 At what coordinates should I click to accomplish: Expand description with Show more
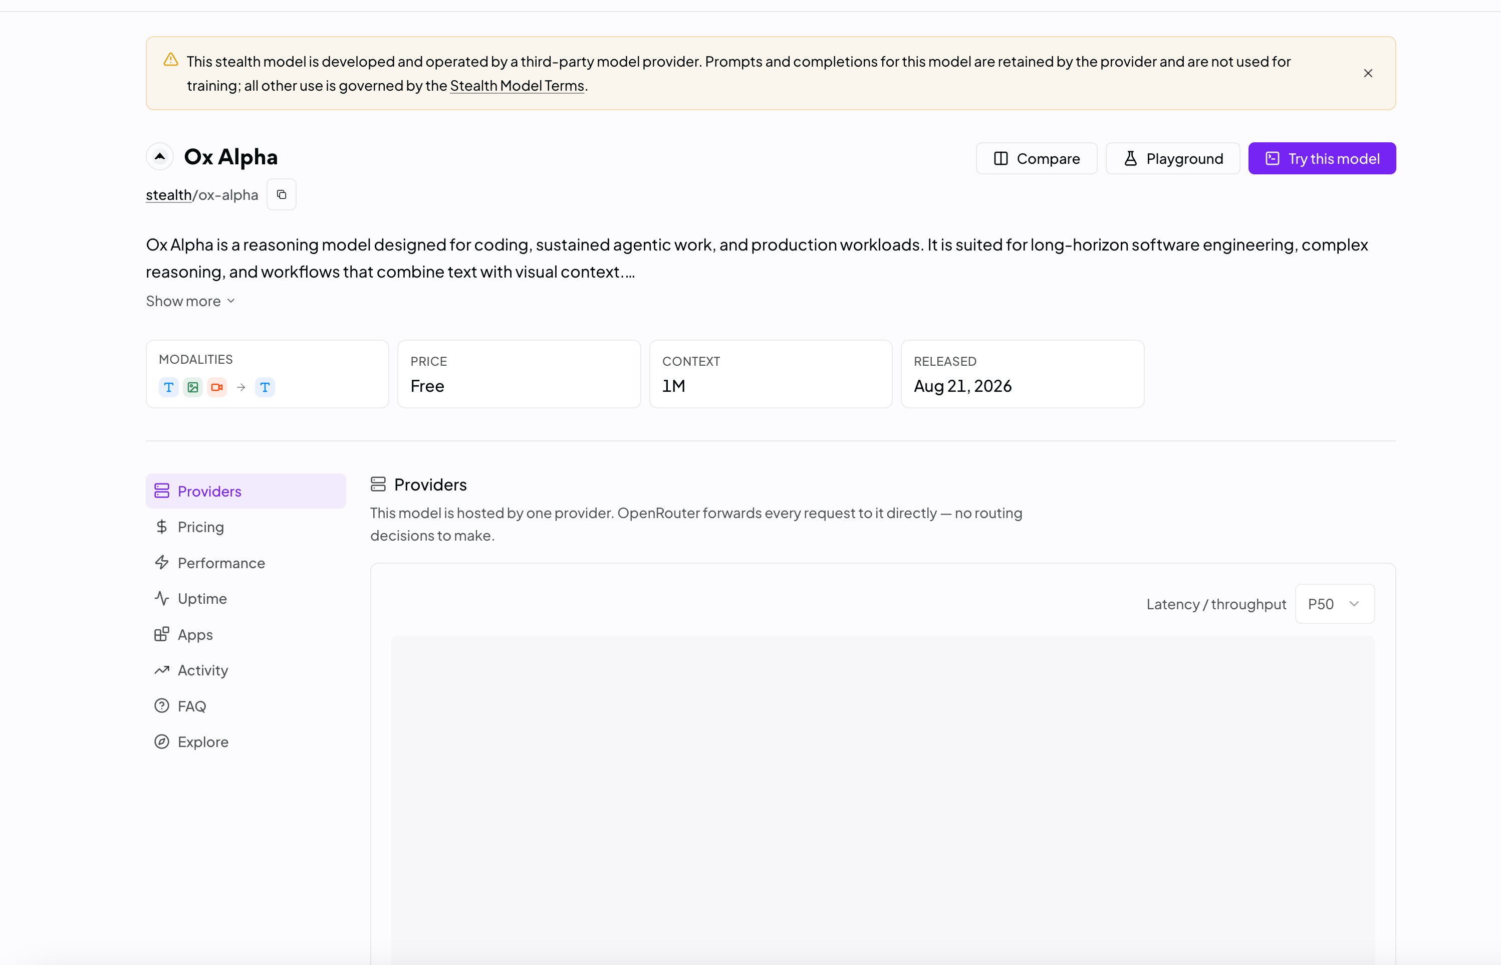(x=190, y=301)
